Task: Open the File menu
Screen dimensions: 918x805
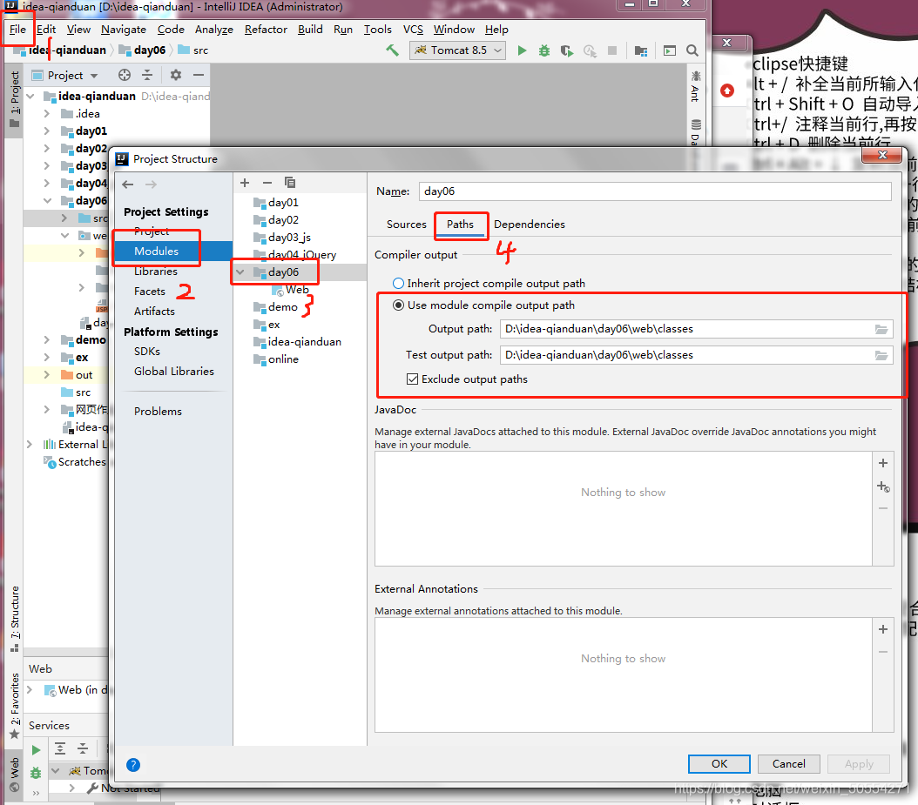Action: tap(17, 30)
